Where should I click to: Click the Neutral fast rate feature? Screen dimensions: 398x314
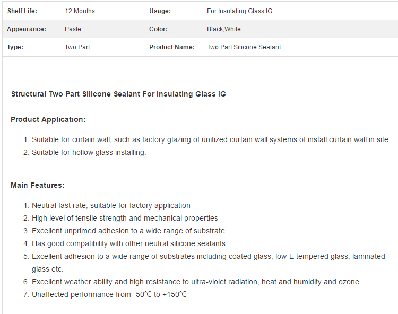tap(111, 205)
